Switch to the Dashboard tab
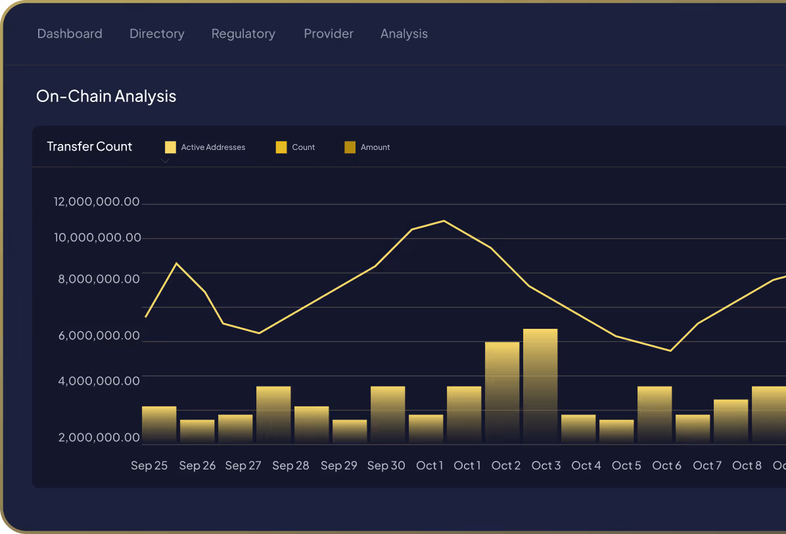 pos(70,34)
